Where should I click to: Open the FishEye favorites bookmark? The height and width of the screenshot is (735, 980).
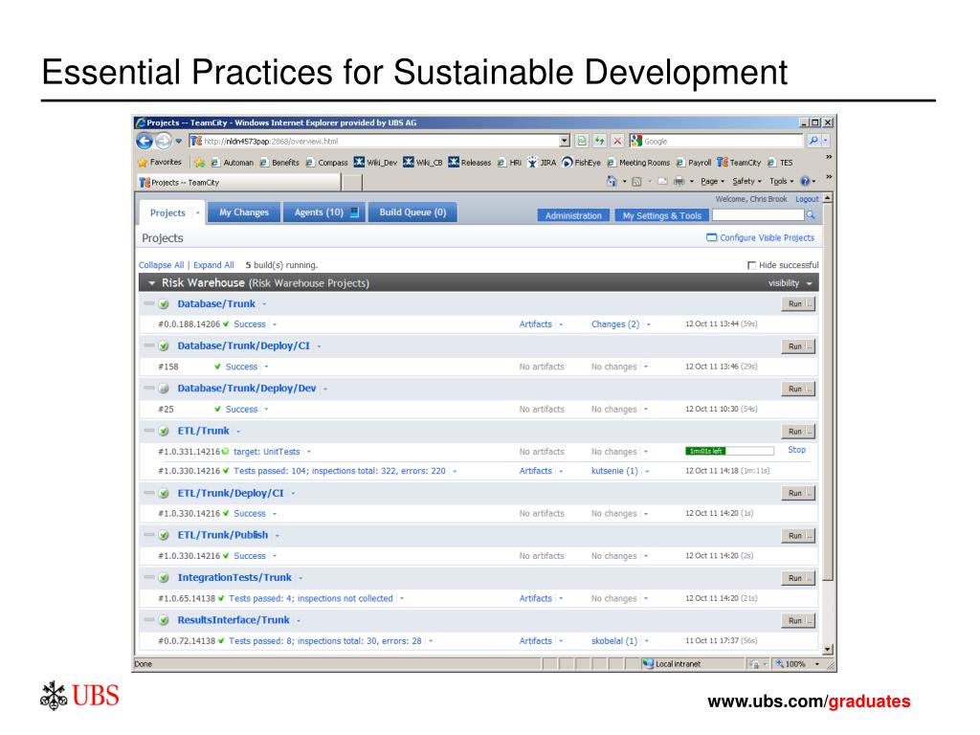(581, 163)
